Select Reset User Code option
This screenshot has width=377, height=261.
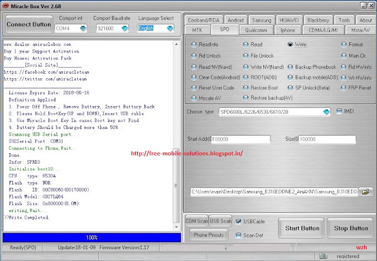pyautogui.click(x=194, y=88)
